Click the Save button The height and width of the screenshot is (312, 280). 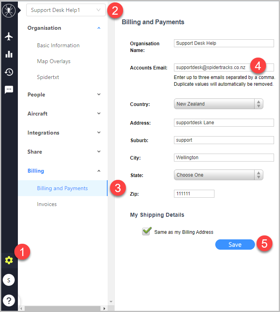(x=235, y=245)
